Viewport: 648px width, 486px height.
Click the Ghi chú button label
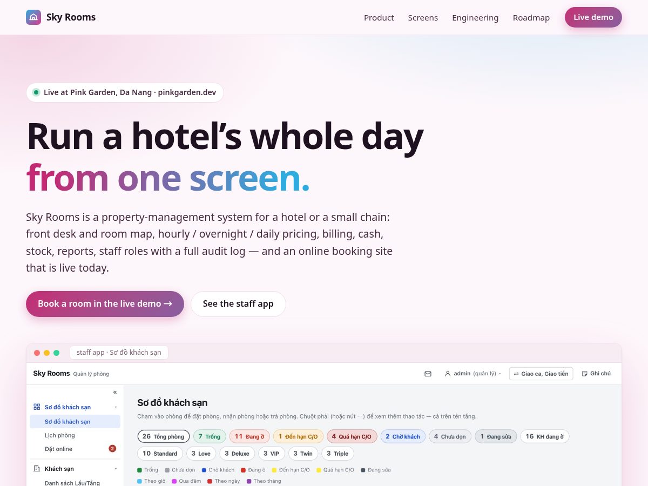pos(600,374)
